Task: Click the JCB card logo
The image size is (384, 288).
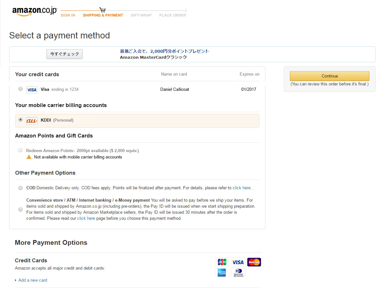Action: [x=222, y=262]
